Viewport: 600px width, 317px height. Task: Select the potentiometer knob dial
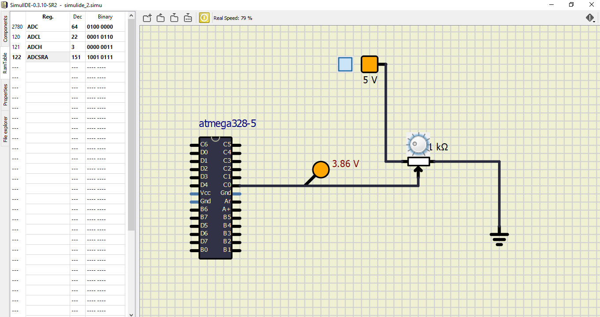pos(418,144)
